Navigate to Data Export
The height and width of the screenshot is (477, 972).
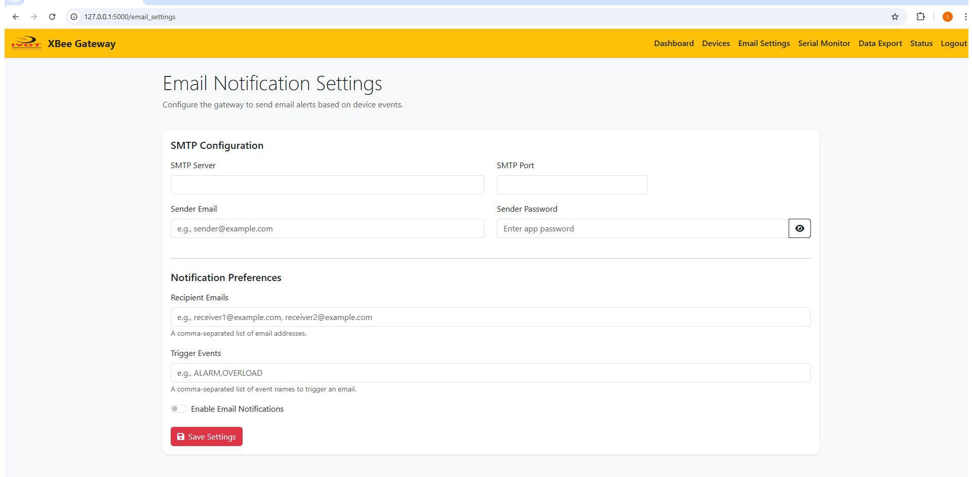pos(880,44)
